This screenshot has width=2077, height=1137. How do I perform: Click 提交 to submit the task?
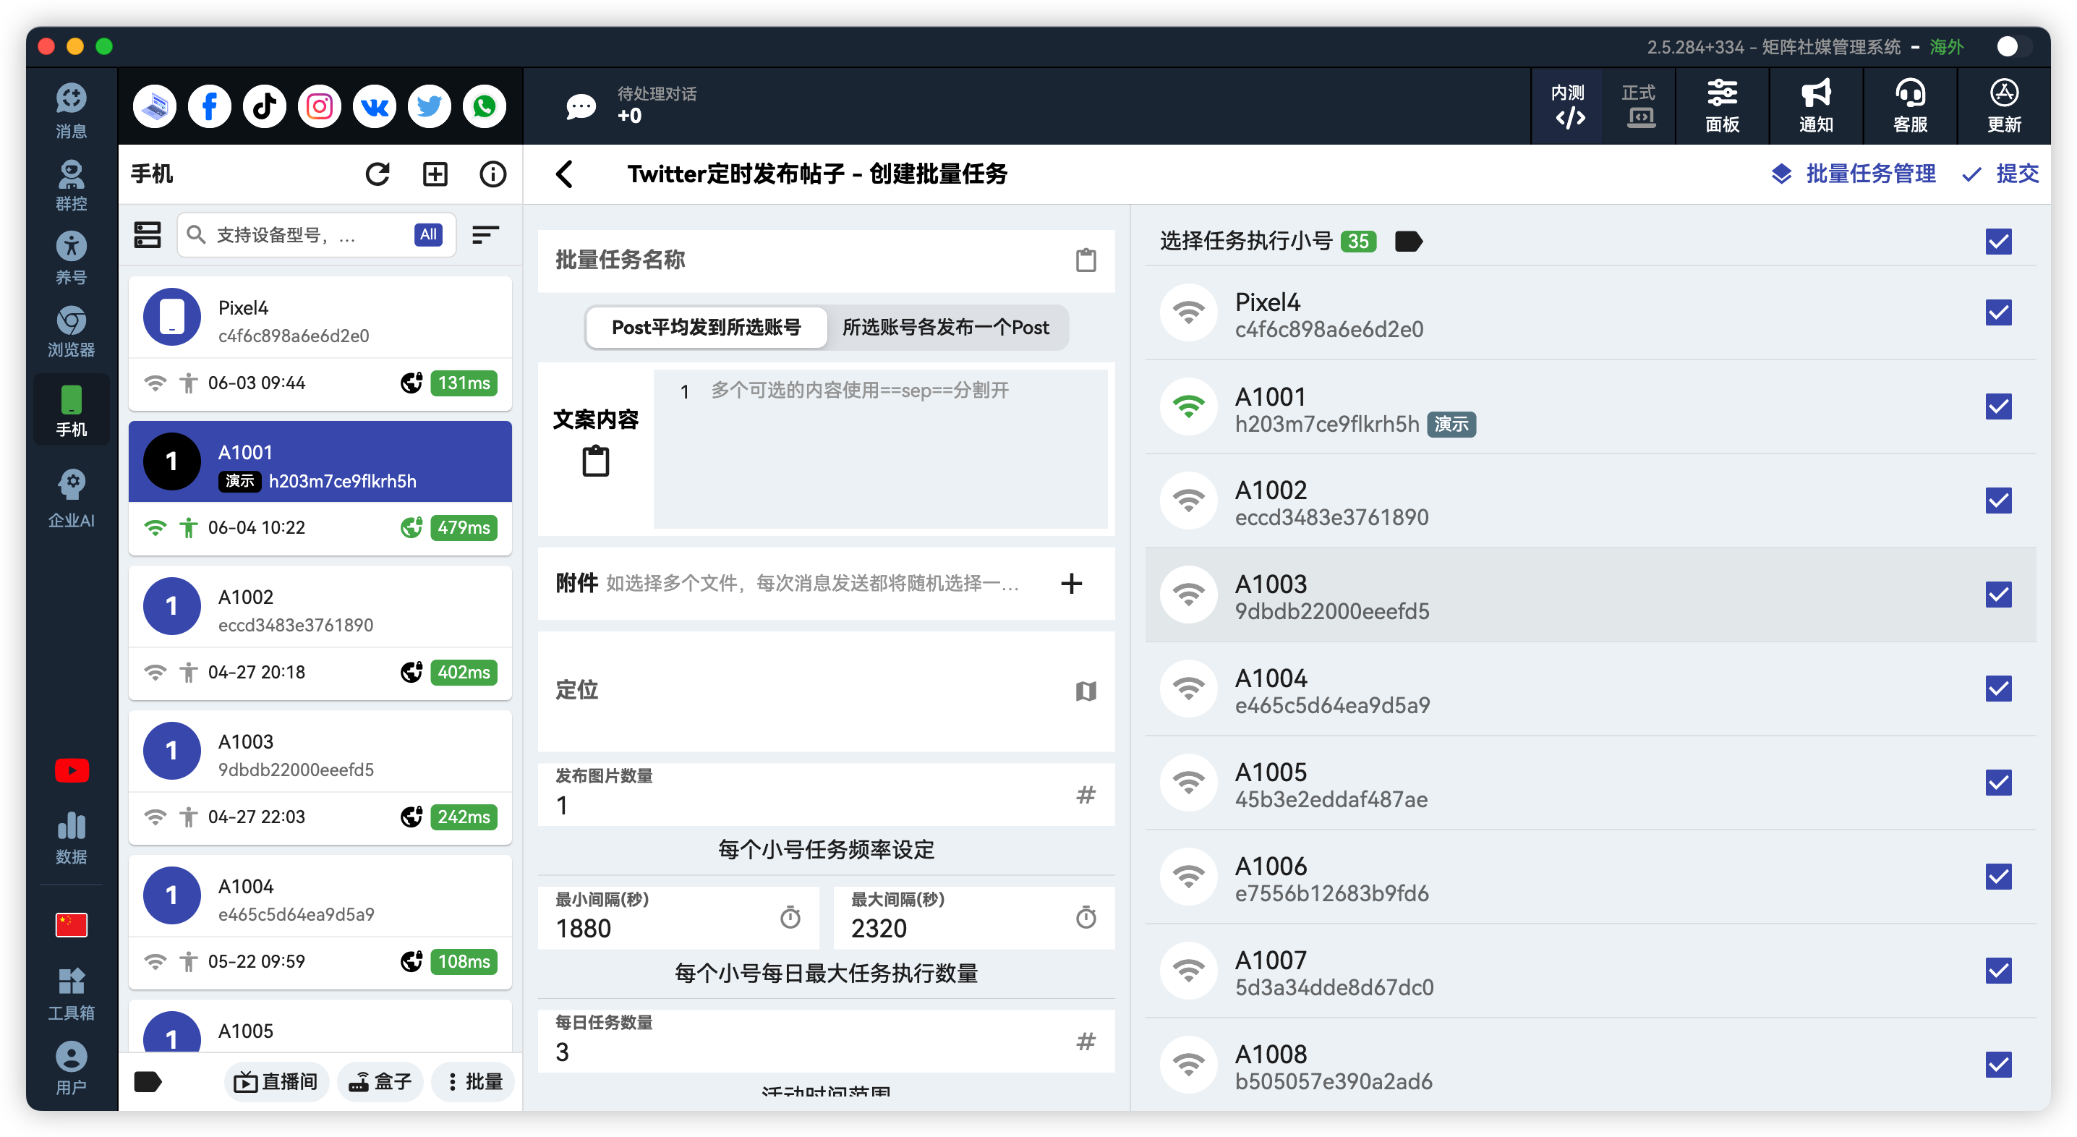click(x=2001, y=174)
